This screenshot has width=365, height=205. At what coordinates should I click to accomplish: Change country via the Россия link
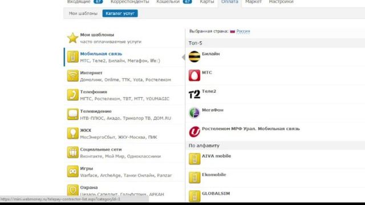243,31
